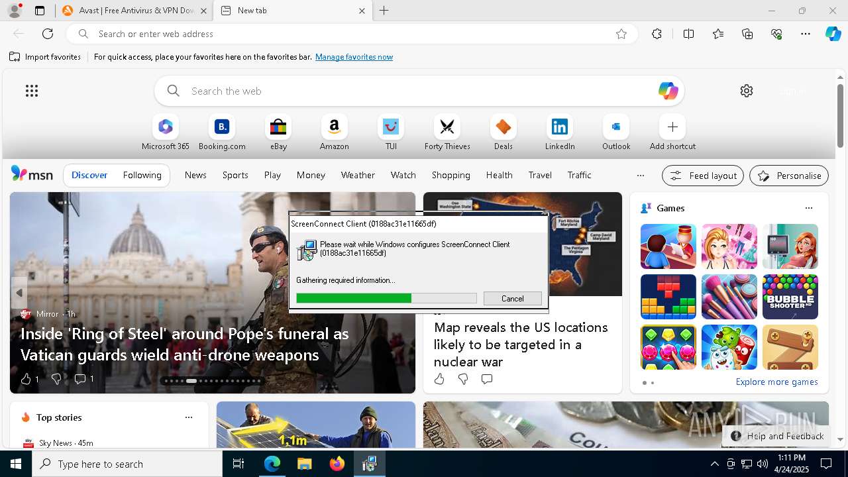This screenshot has height=477, width=848.
Task: Click the Search the web box
Action: 419,91
